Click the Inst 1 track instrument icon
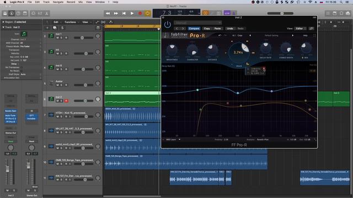Screen dimensions: 353x198 [x=51, y=36]
